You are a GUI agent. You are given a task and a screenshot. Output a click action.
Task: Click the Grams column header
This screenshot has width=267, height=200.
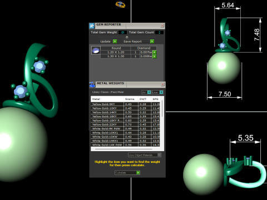pyautogui.click(x=131, y=99)
